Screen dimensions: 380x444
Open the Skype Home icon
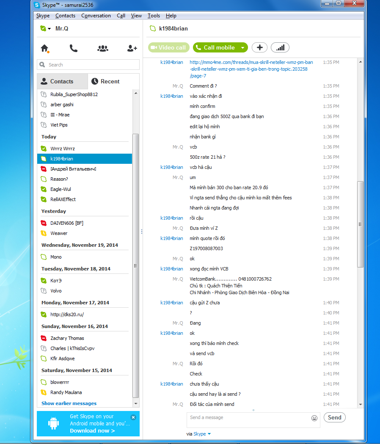[x=45, y=48]
